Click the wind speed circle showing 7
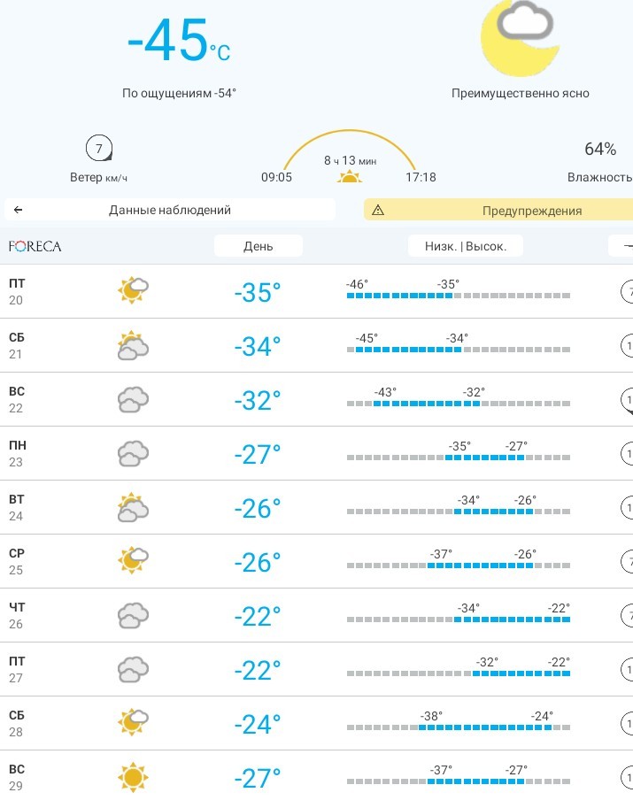633x808 pixels. (99, 149)
